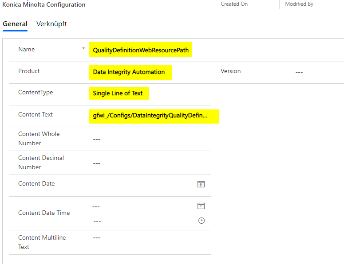This screenshot has height=264, width=344.
Task: Click the Modified By header label
Action: 299,4
